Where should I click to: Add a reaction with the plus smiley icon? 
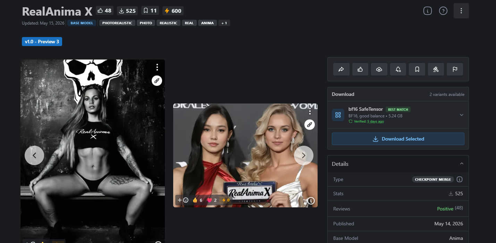183,200
